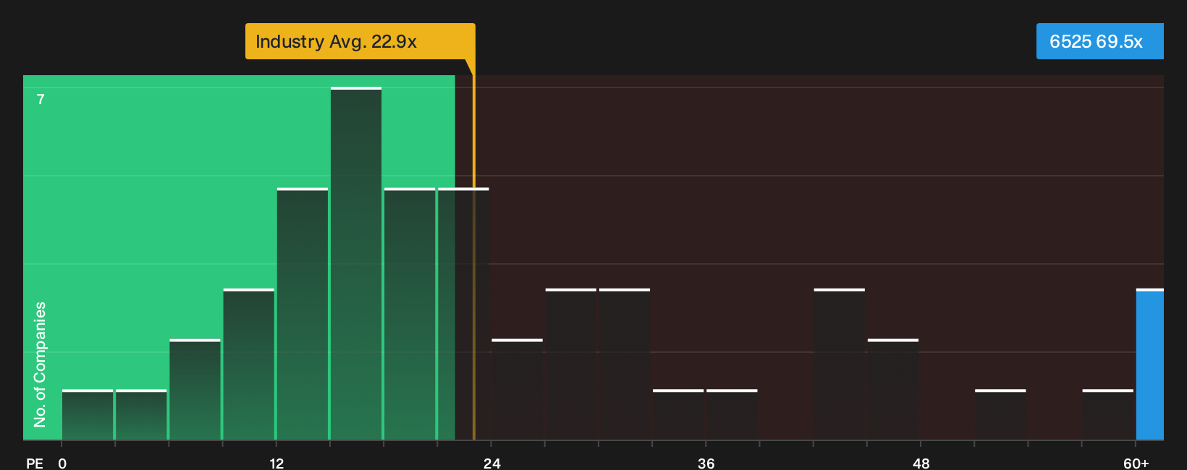Click the histogram bar starting at PE 12
The width and height of the screenshot is (1187, 470).
(x=303, y=314)
